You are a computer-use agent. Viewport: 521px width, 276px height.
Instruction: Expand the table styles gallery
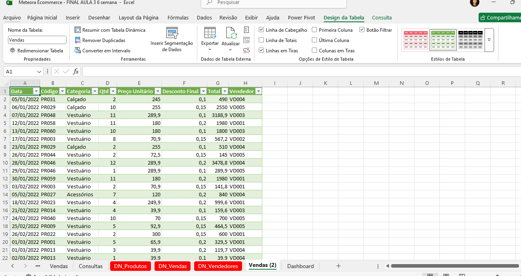pos(489,40)
